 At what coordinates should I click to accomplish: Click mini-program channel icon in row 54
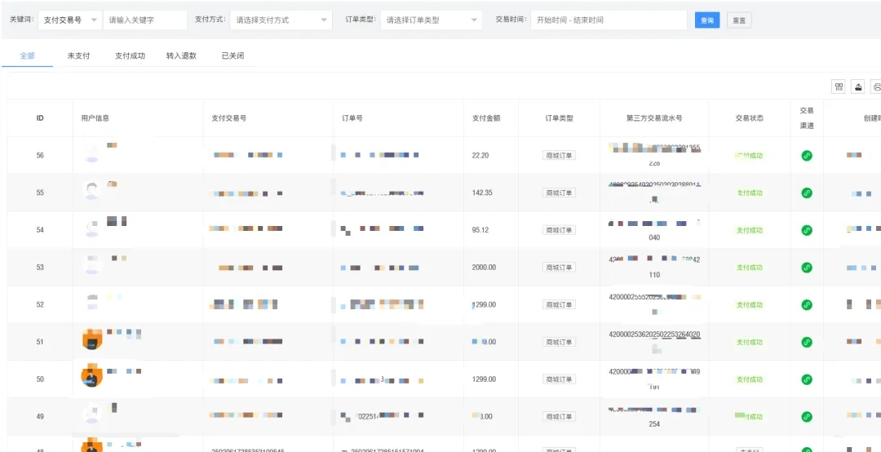coord(807,230)
